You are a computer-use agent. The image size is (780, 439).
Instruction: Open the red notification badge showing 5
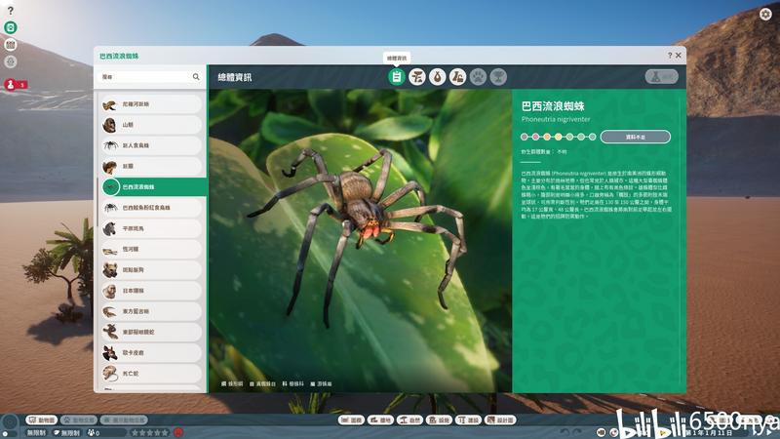16,85
